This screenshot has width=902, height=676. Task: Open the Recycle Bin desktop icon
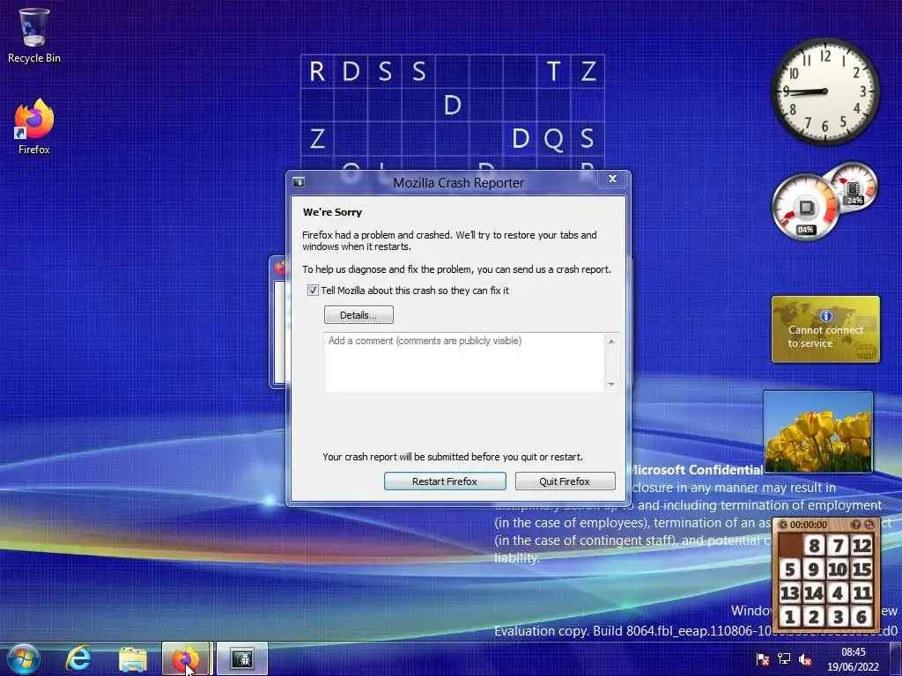click(x=34, y=35)
